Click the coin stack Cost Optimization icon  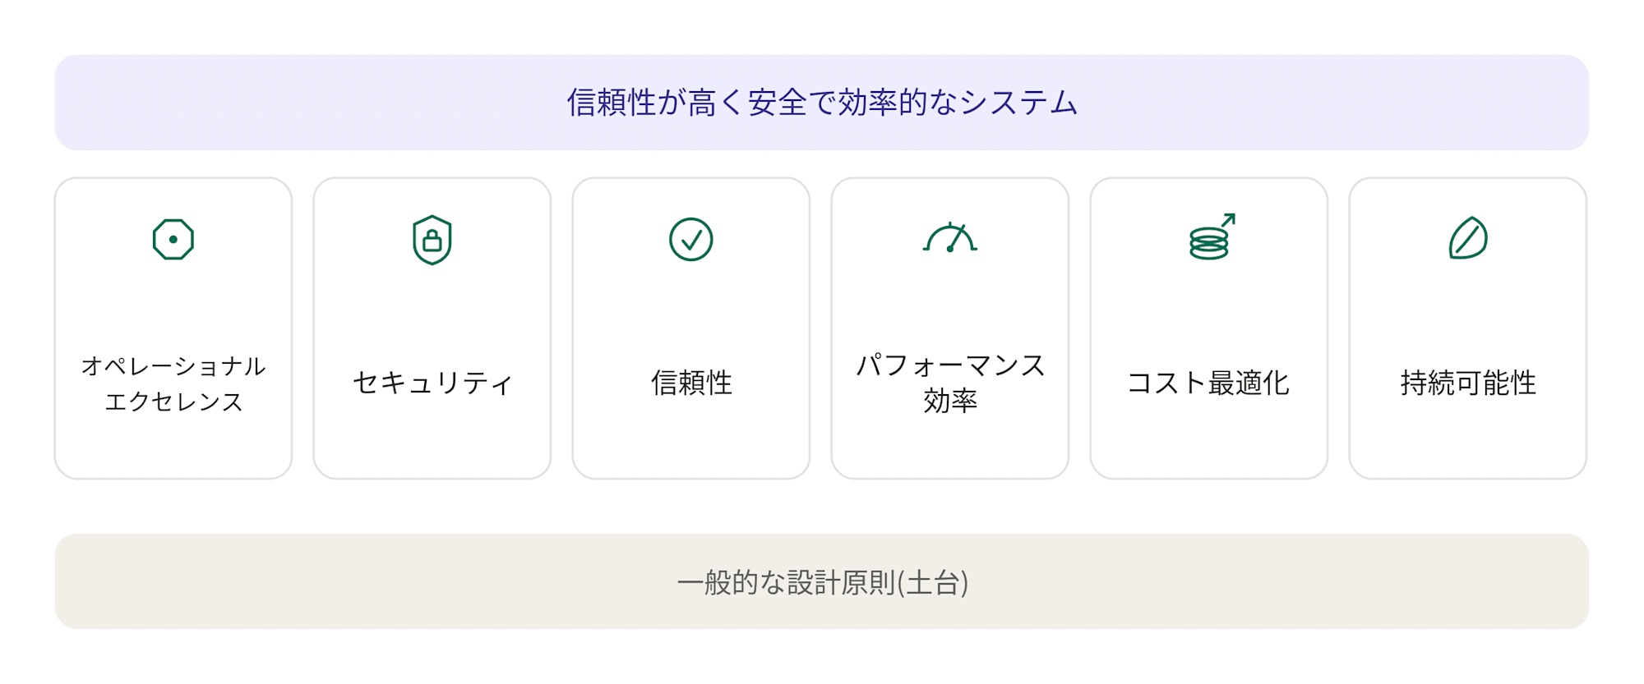coord(1212,237)
